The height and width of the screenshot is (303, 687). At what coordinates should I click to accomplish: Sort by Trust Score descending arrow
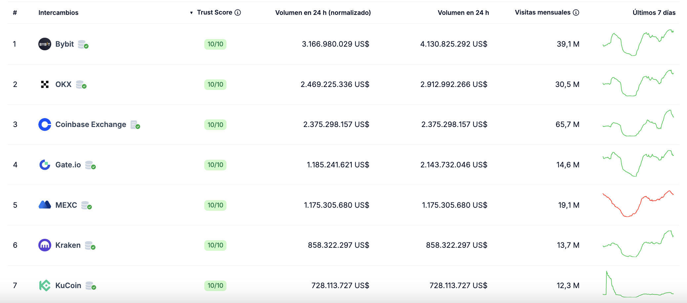(191, 13)
